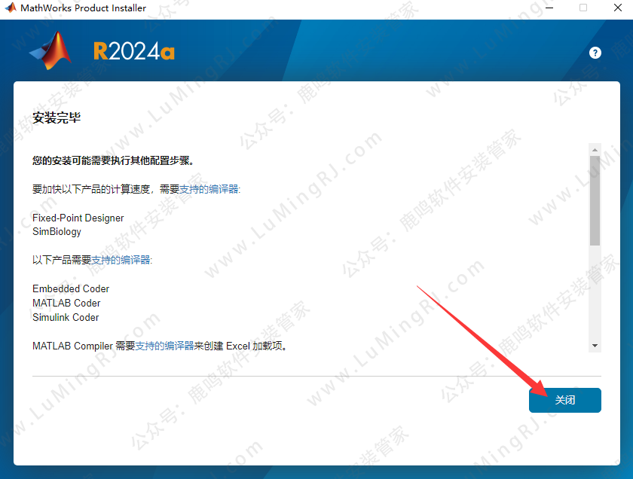Viewport: 633px width, 479px height.
Task: Open 支持的编译器 link in the 计算速度 line
Action: 209,189
